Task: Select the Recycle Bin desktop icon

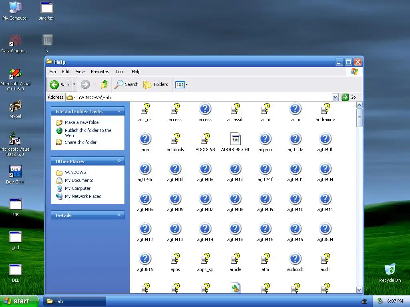Action: point(390,273)
